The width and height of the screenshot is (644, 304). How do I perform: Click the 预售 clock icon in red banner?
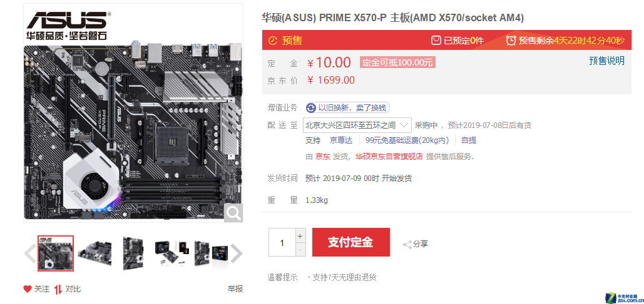[x=273, y=40]
